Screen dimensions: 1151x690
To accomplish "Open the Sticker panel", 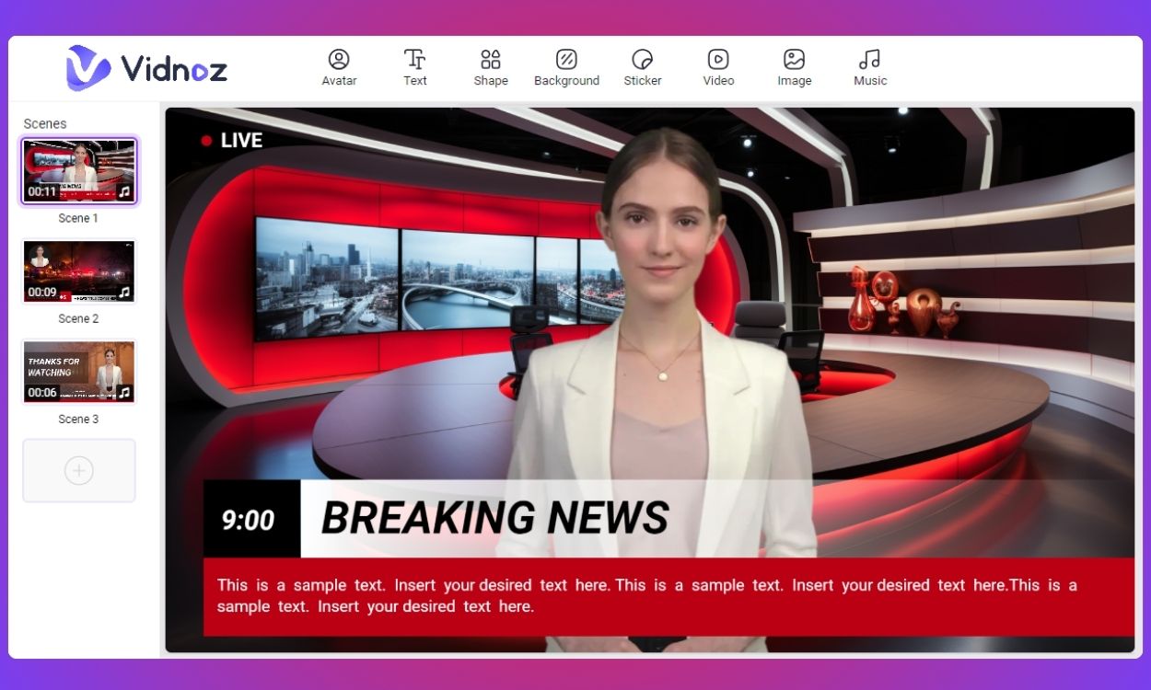I will [642, 67].
